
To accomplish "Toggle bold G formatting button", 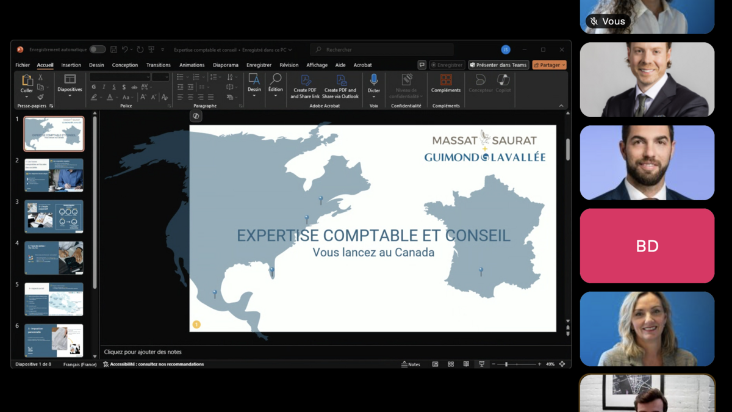I will pyautogui.click(x=94, y=87).
